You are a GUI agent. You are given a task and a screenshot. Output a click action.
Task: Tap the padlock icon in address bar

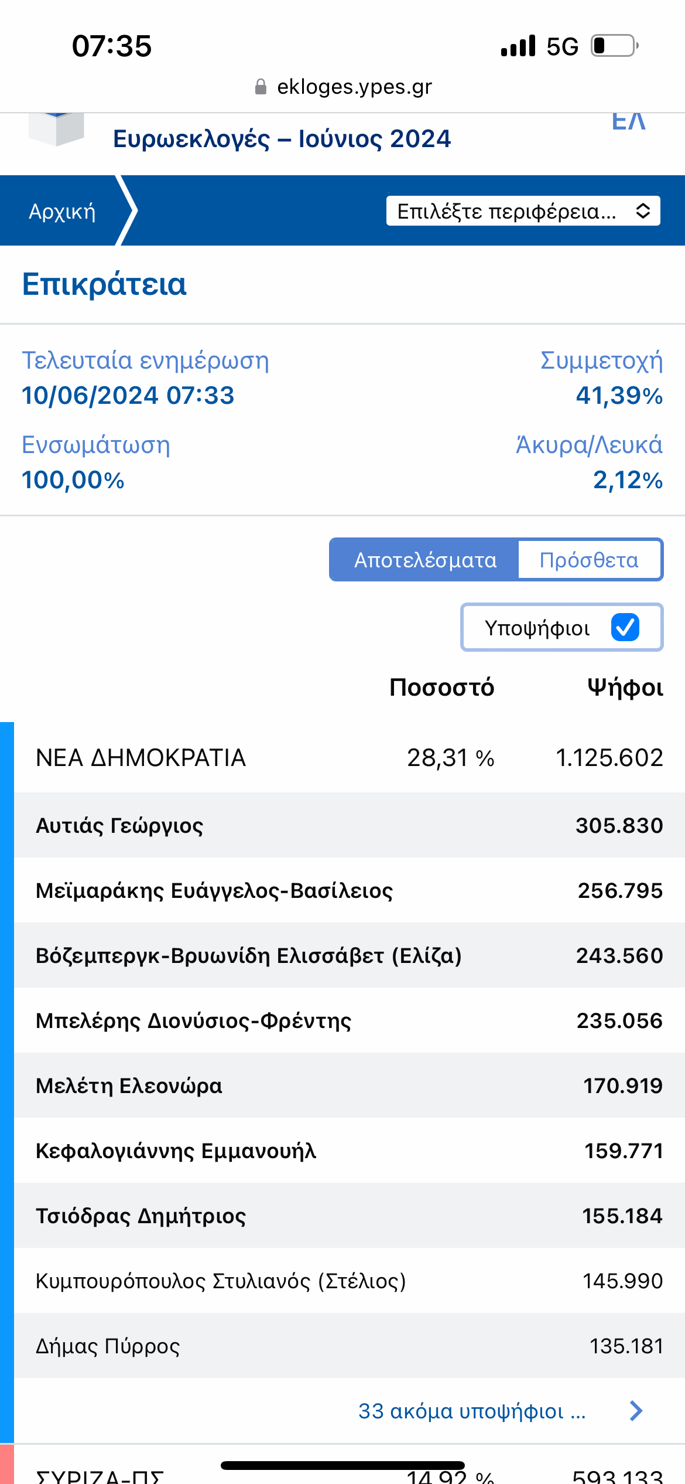[261, 87]
